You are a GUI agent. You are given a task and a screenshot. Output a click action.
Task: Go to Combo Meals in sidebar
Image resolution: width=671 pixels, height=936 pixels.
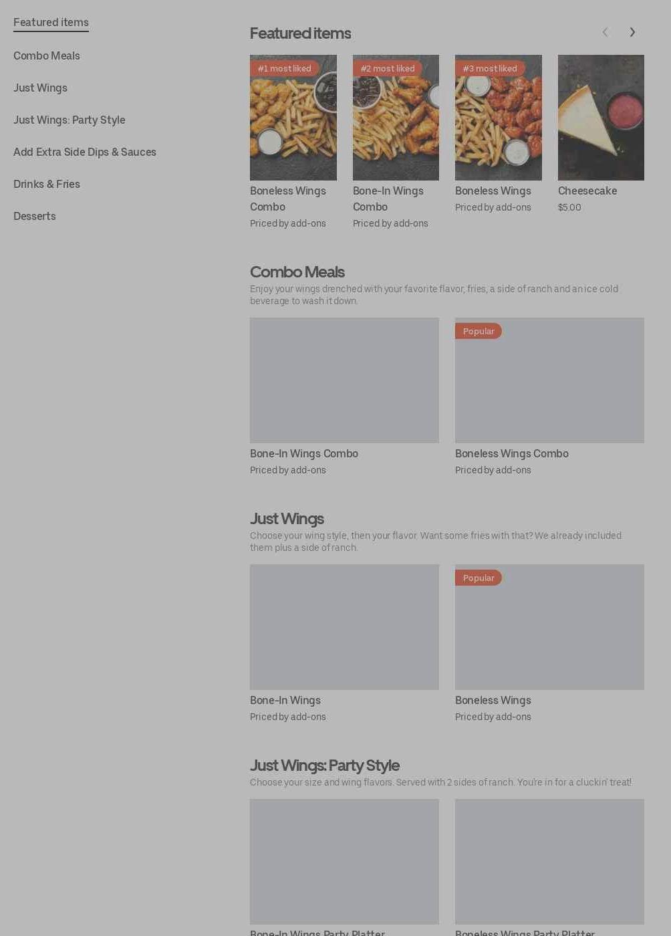pos(47,55)
